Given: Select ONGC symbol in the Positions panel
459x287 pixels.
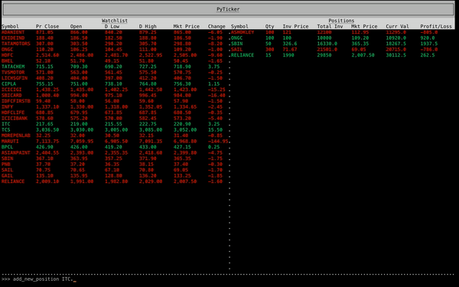Looking at the screenshot, I should point(237,38).
